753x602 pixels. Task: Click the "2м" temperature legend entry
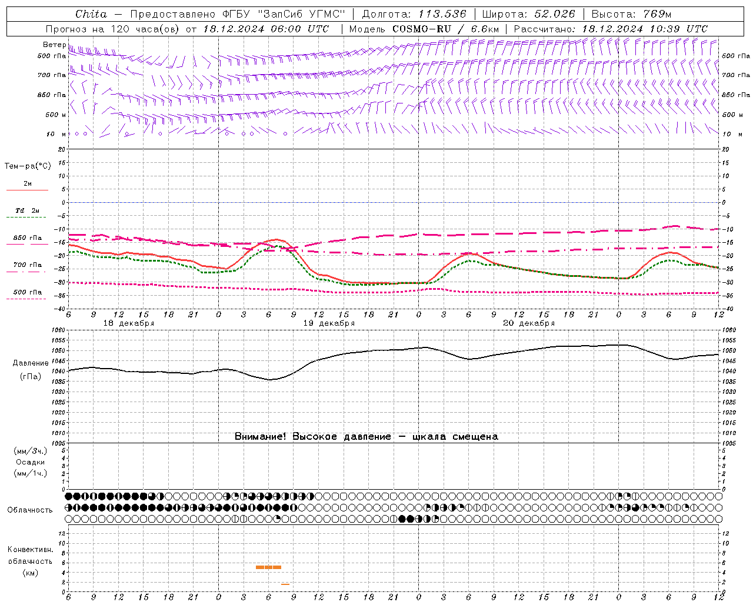(x=28, y=184)
